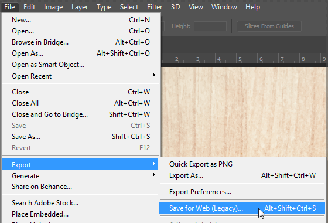The image size is (328, 223).
Task: Open the Layer menu
Action: (x=80, y=7)
